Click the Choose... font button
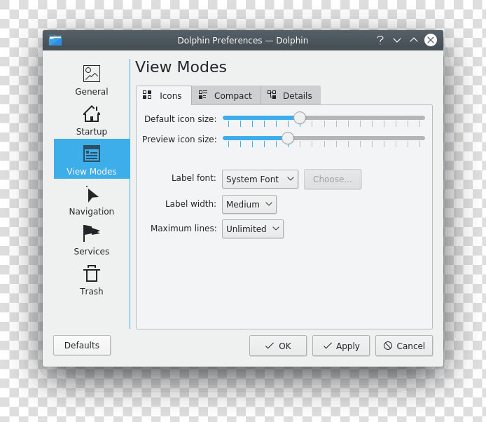 [x=333, y=179]
